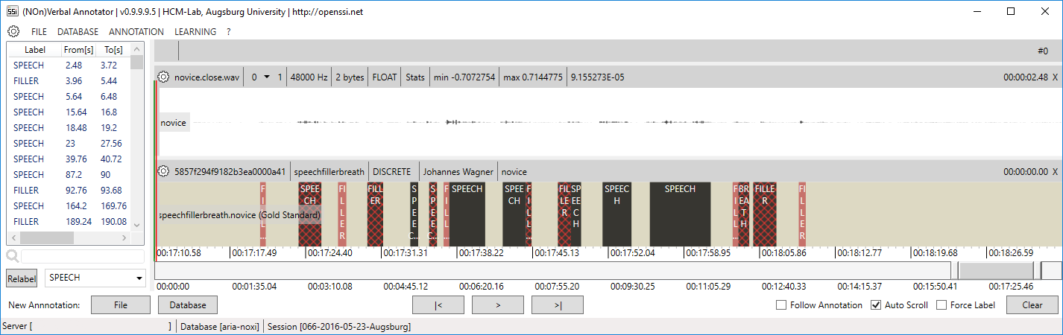Expand the audio channel dropdown arrow
1063x335 pixels.
(x=268, y=77)
